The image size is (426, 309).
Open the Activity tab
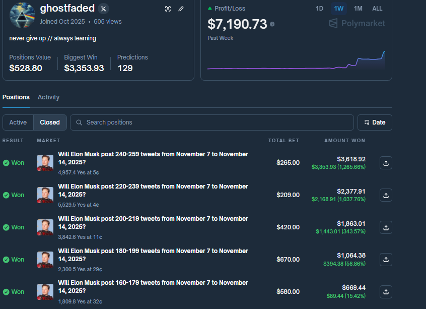(48, 97)
